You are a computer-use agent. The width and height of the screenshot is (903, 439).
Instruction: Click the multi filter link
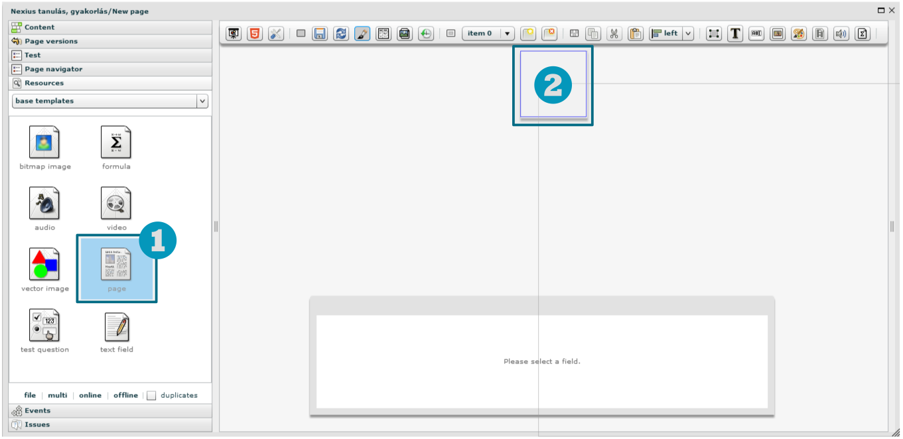point(58,395)
